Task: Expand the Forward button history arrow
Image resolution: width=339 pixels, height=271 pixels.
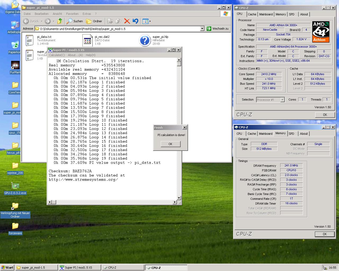Action: (x=53, y=21)
